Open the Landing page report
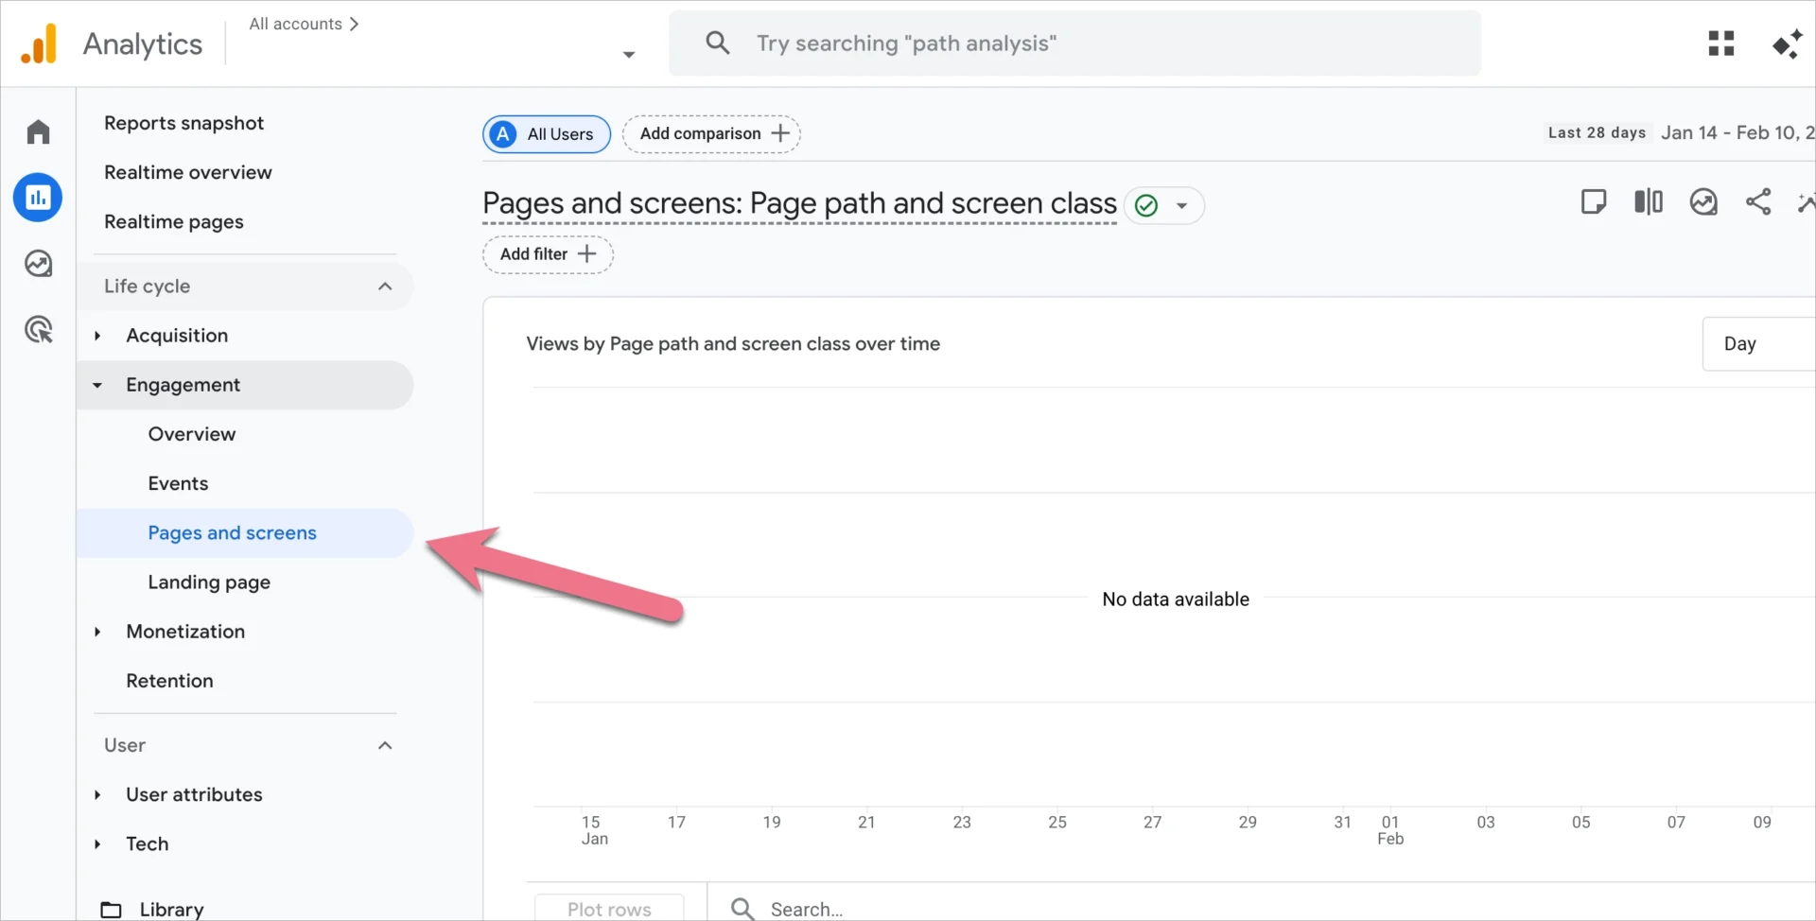Image resolution: width=1816 pixels, height=921 pixels. point(209,582)
